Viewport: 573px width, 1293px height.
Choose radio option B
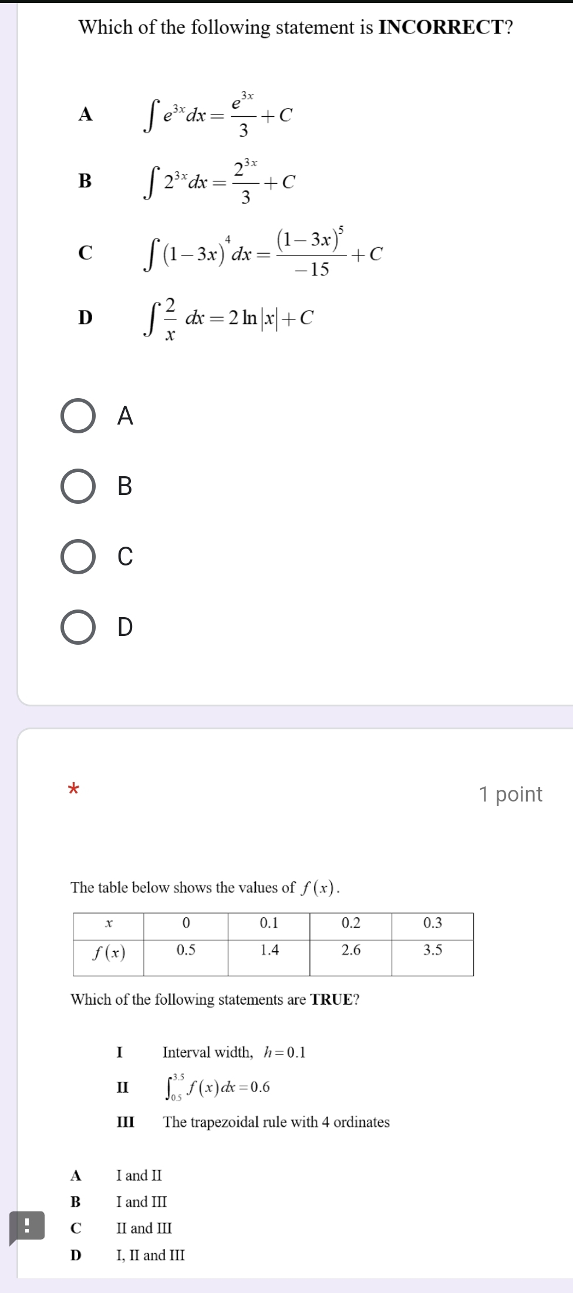coord(78,486)
